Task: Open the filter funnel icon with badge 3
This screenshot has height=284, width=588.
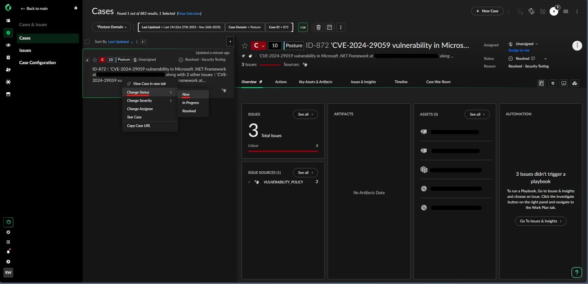Action: coord(554,11)
